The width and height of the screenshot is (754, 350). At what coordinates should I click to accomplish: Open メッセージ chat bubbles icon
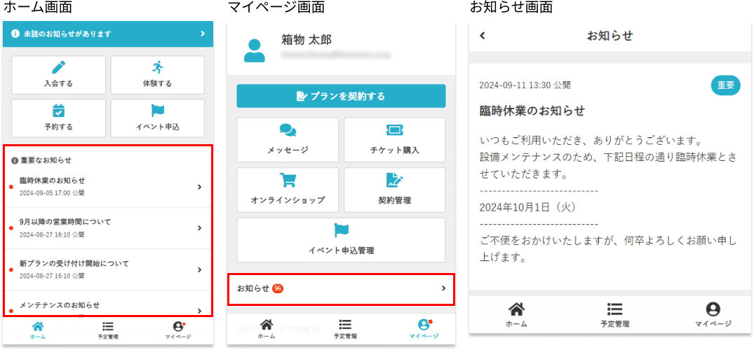click(x=288, y=131)
